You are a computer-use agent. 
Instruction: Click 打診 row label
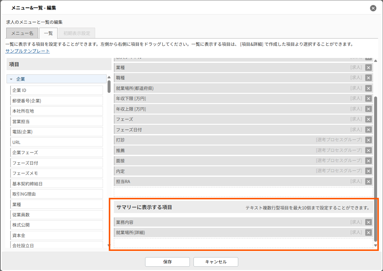[120, 140]
